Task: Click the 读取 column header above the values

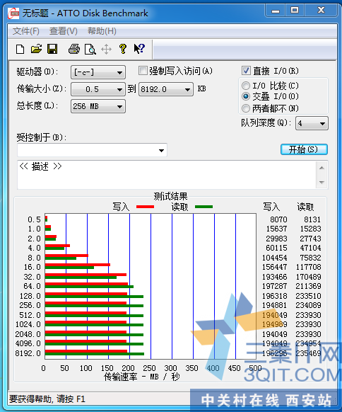Action: [x=305, y=207]
